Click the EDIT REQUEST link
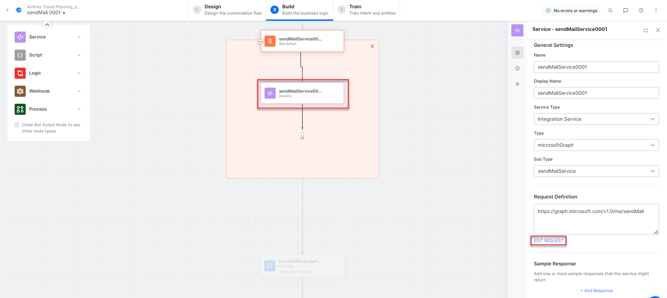The height and width of the screenshot is (298, 667). (x=548, y=241)
